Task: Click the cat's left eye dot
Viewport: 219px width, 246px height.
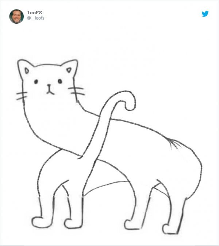Action: [x=36, y=82]
